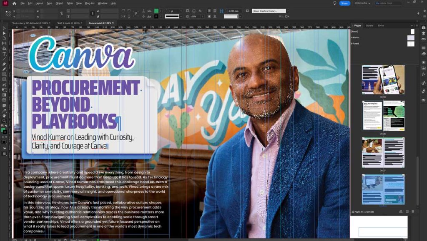The height and width of the screenshot is (241, 427).
Task: Select the Gap tool
Action: click(x=4, y=43)
